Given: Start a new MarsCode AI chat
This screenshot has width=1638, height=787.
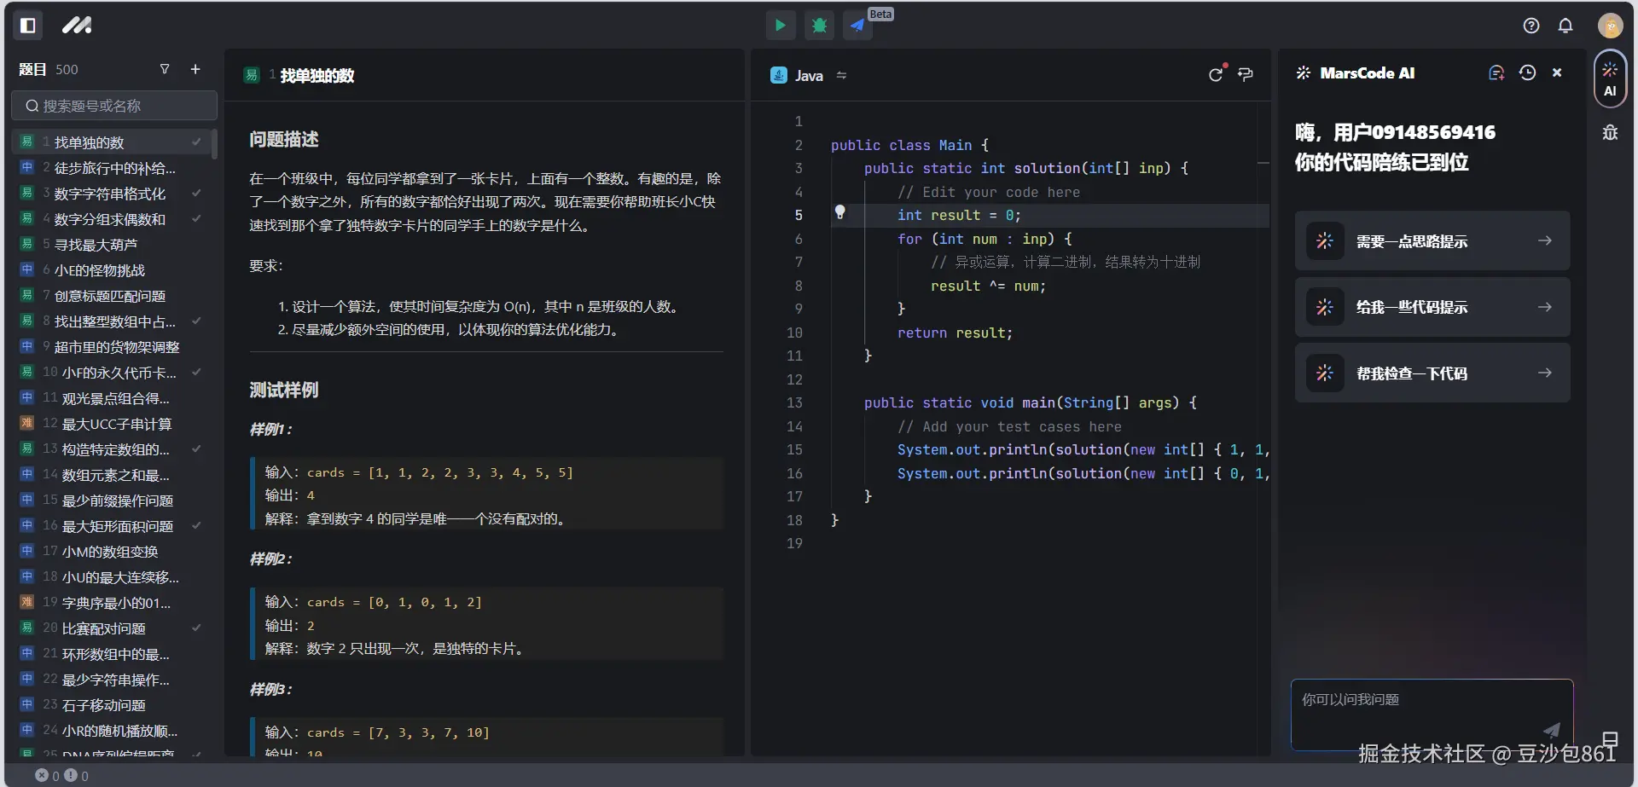Looking at the screenshot, I should tap(1496, 73).
